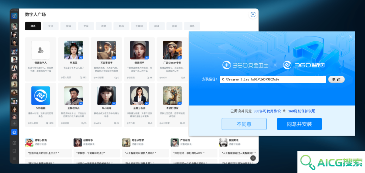Image resolution: width=365 pixels, height=173 pixels.
Task: Click prompt "帮我想一个卖咖啡的点子"
Action: (x=97, y=153)
